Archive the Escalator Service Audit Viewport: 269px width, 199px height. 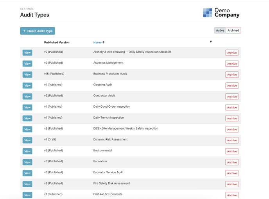pyautogui.click(x=232, y=173)
